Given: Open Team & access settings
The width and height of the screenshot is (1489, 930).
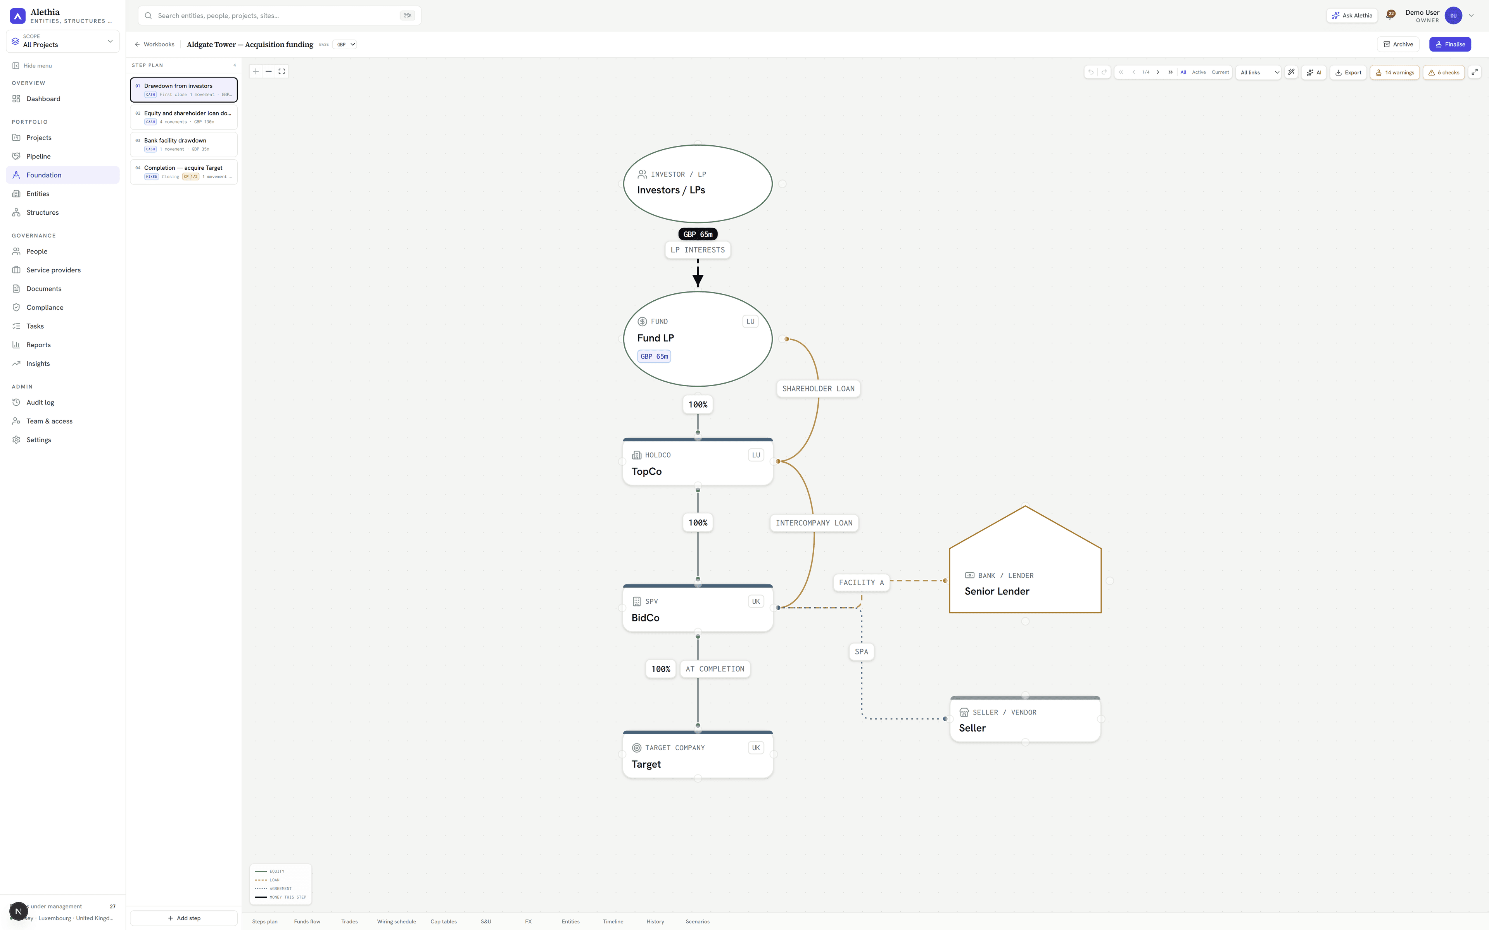Looking at the screenshot, I should [x=62, y=421].
